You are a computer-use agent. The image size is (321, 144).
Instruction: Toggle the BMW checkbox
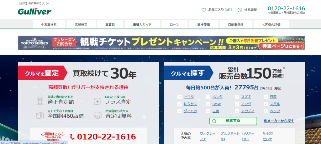tap(208, 104)
